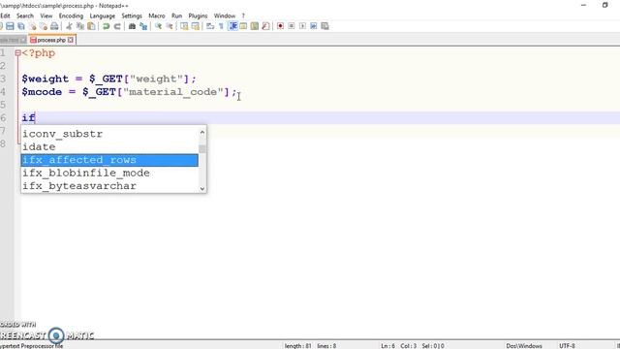Image resolution: width=620 pixels, height=349 pixels.
Task: Click the autocomplete scrollbar thumb
Action: [202, 149]
